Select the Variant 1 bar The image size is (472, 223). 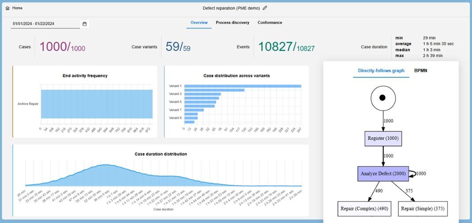pos(243,86)
